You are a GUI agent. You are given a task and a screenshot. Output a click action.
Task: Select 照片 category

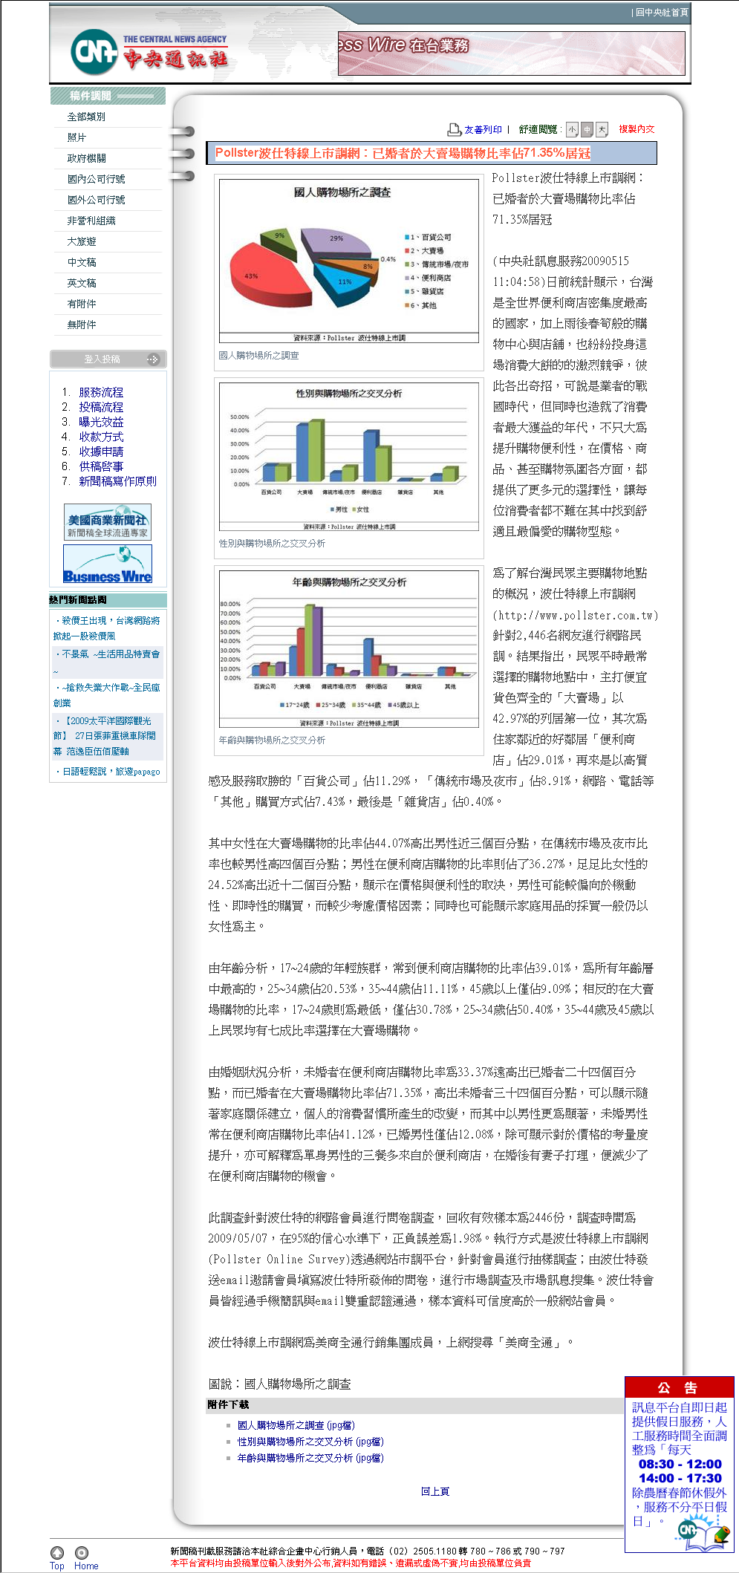[x=76, y=137]
